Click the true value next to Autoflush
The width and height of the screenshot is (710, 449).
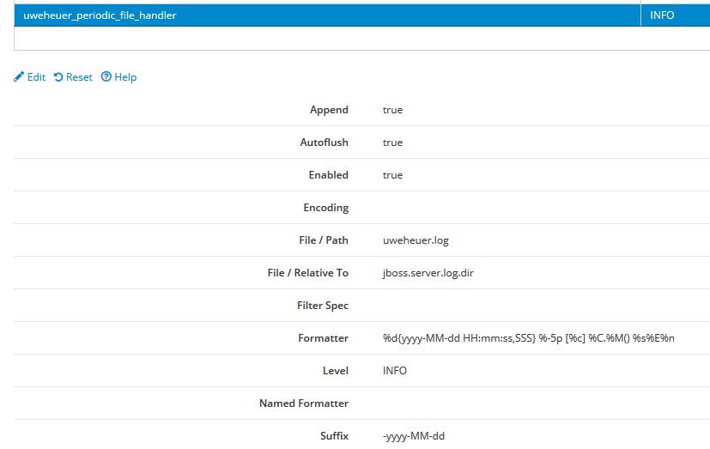point(392,143)
